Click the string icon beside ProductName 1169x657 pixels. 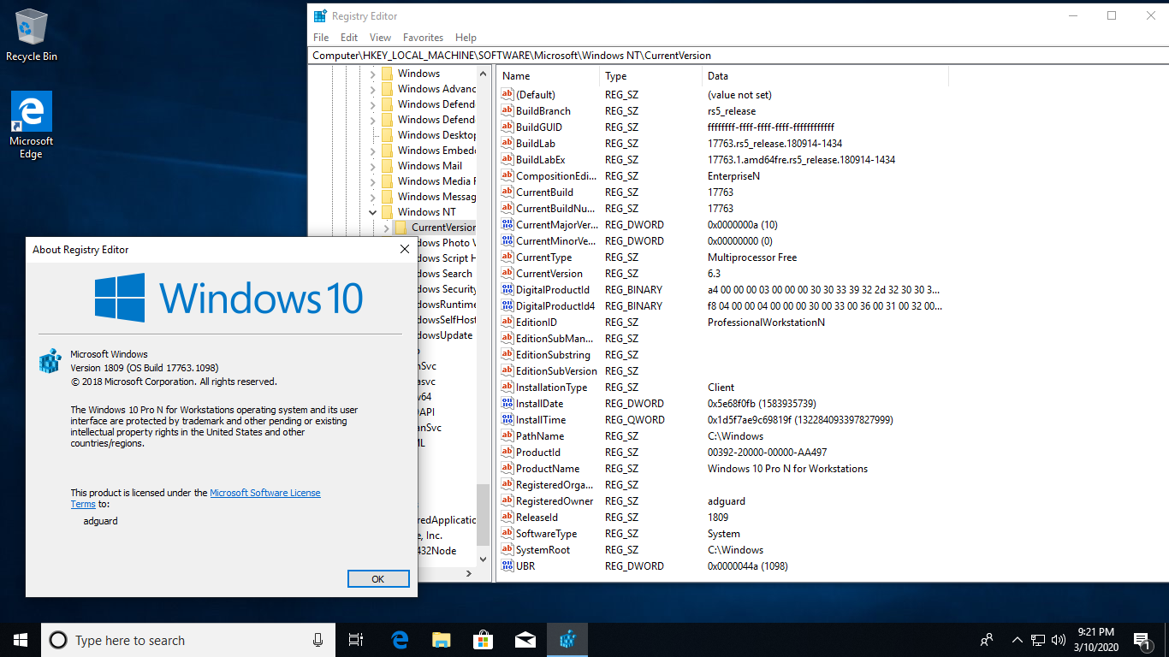pos(507,469)
